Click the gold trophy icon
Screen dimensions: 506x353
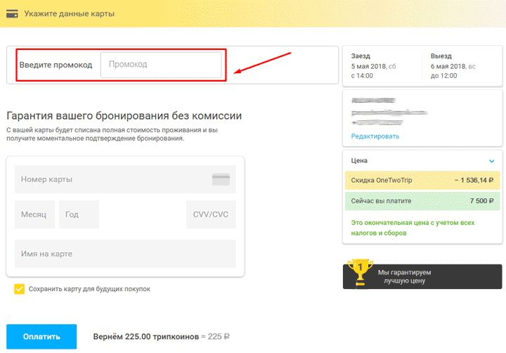point(361,274)
